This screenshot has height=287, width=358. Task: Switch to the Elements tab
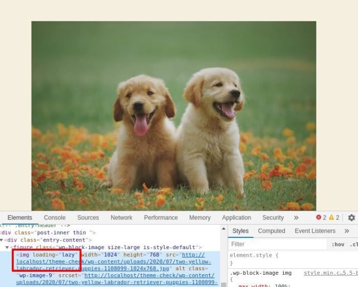(x=20, y=217)
